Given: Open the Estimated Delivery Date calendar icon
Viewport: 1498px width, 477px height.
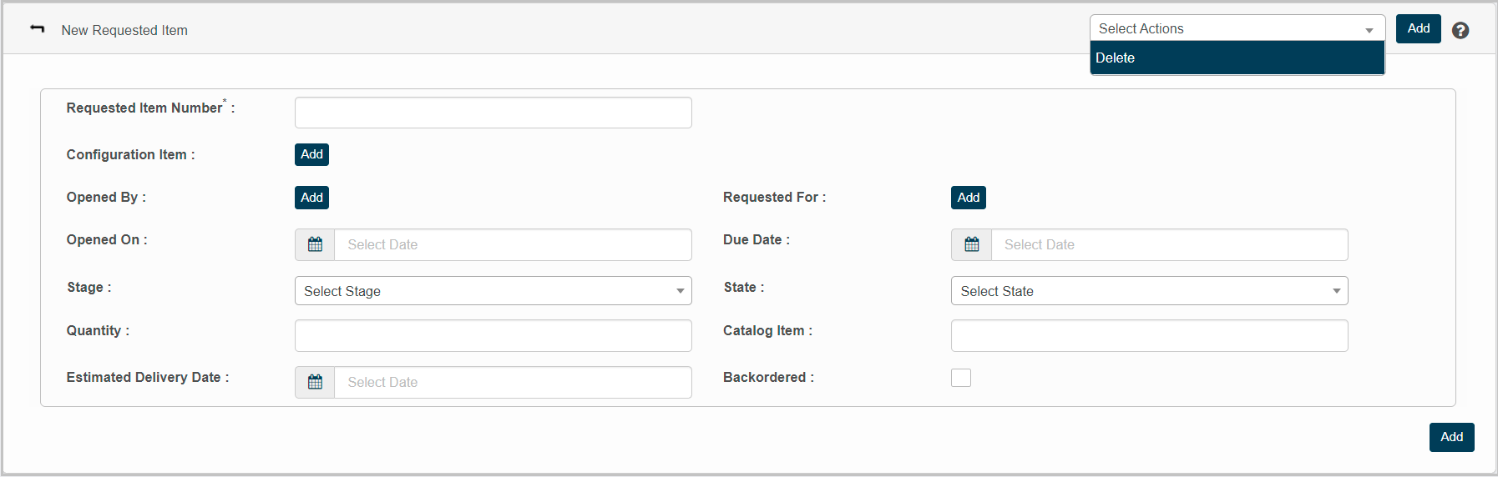Looking at the screenshot, I should click(x=315, y=383).
